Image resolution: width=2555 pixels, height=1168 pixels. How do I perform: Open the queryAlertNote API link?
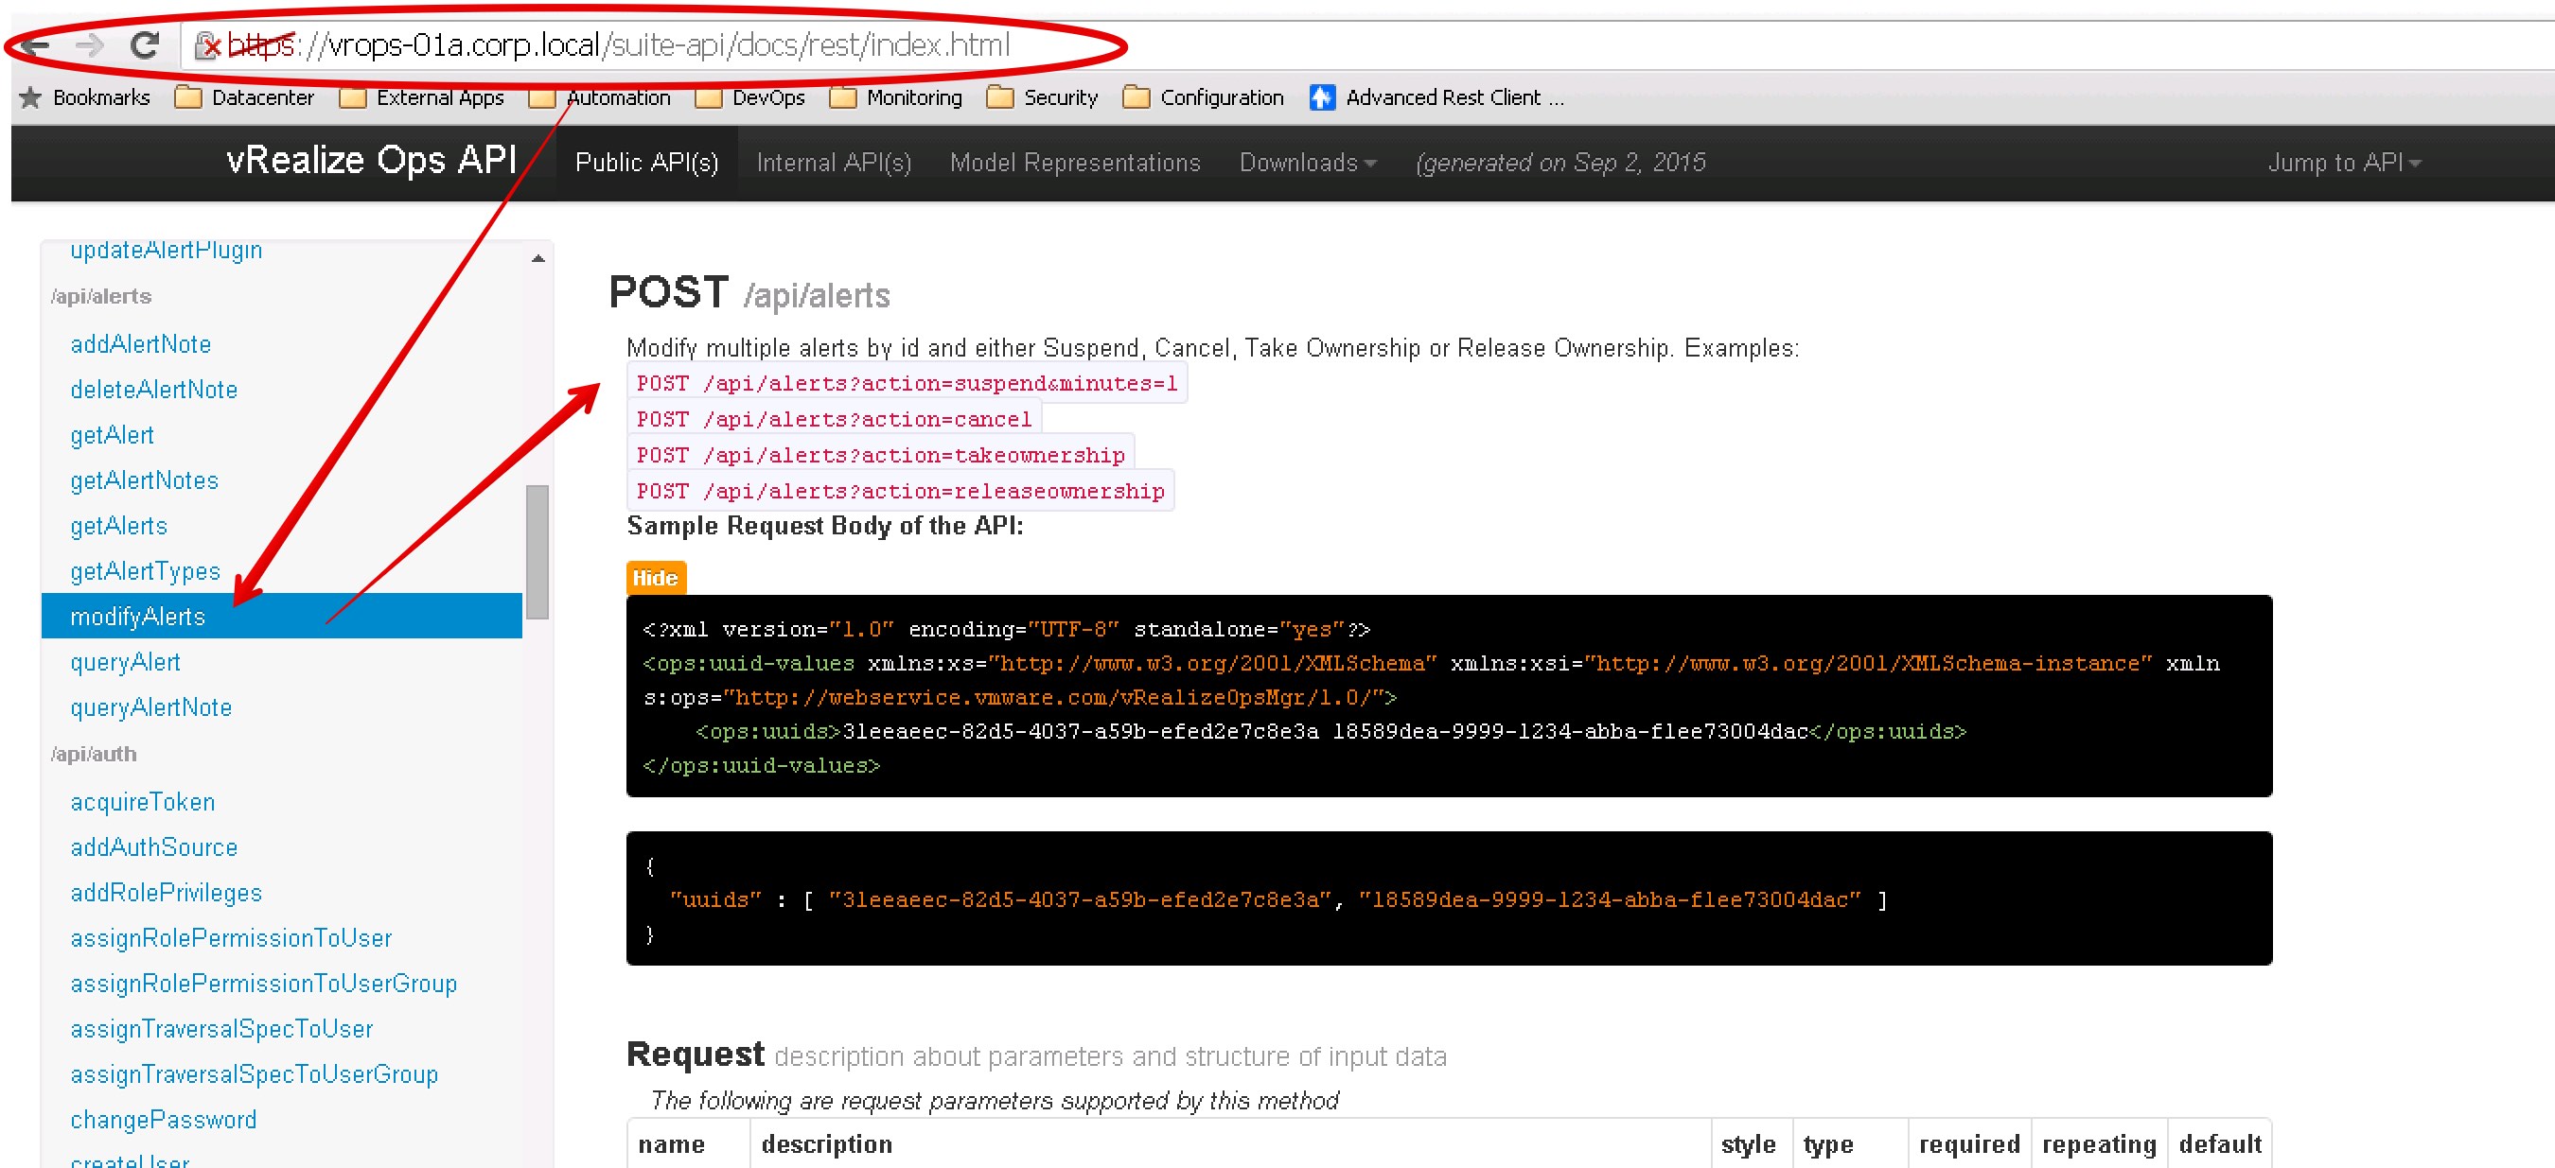click(150, 708)
